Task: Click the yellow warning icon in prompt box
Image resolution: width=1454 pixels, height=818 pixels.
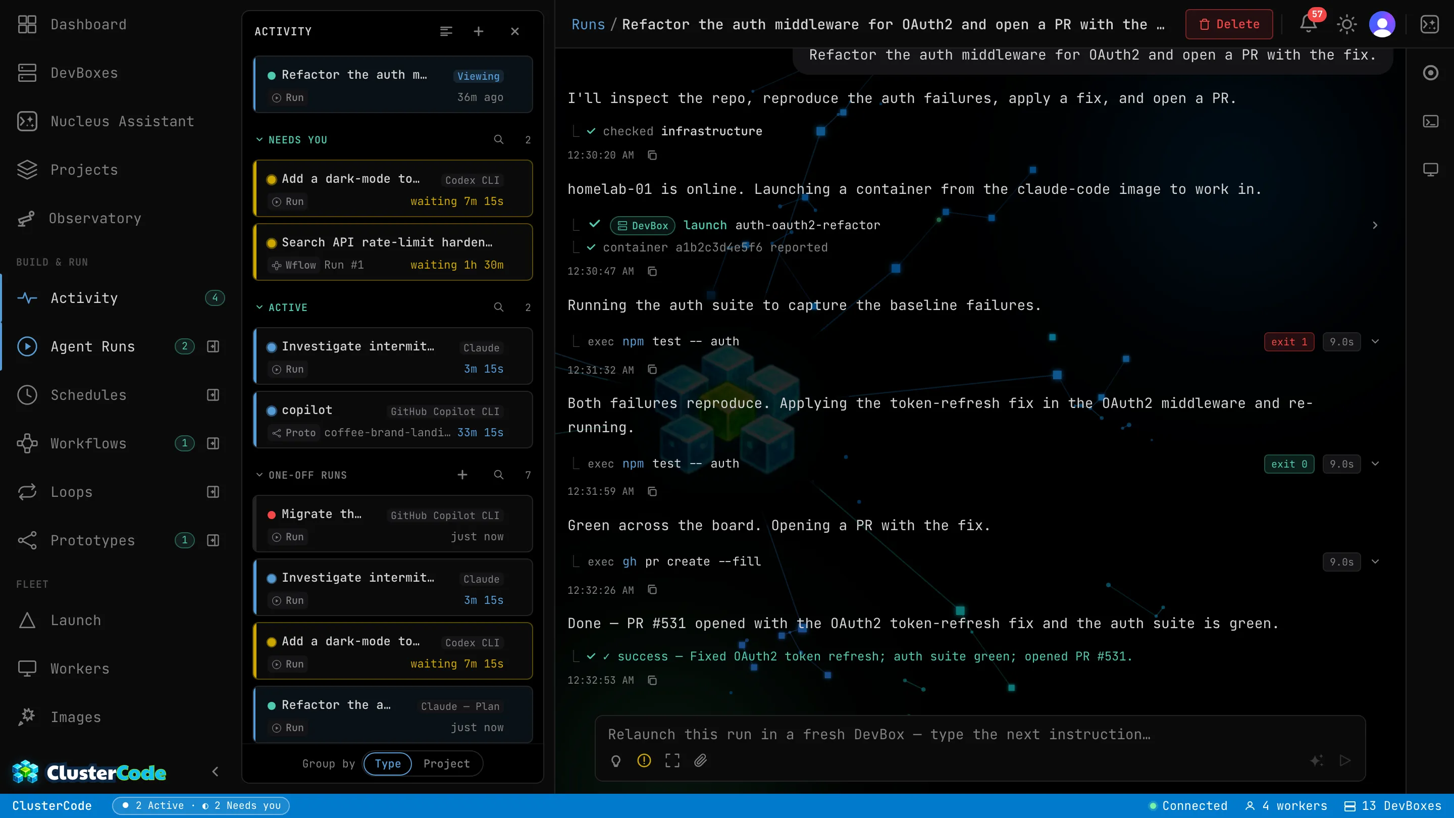Action: pos(644,761)
